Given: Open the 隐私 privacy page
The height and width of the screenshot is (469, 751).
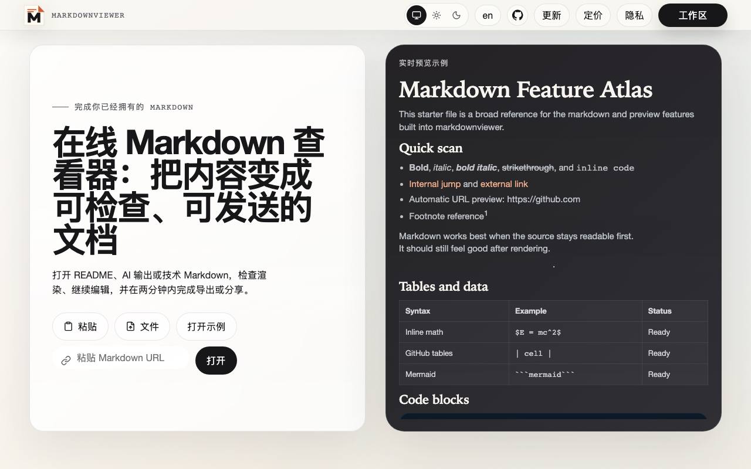Looking at the screenshot, I should click(x=634, y=15).
